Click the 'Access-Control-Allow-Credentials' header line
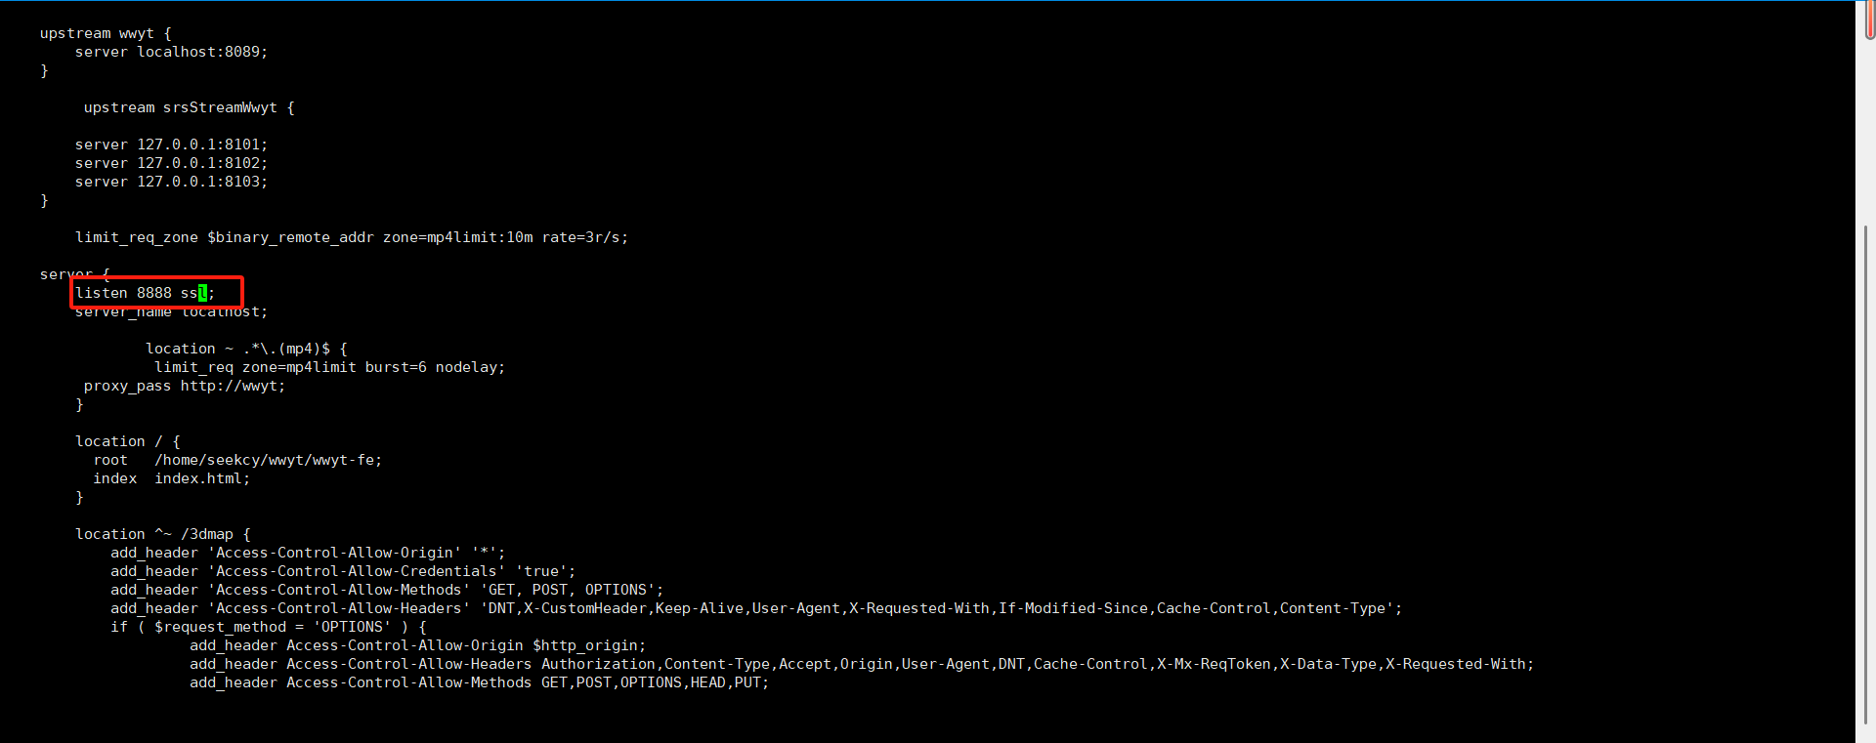 point(343,571)
